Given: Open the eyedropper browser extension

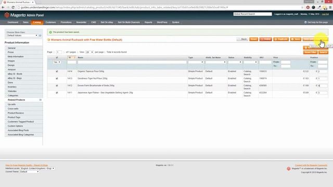Looking at the screenshot, I should coord(319,7).
